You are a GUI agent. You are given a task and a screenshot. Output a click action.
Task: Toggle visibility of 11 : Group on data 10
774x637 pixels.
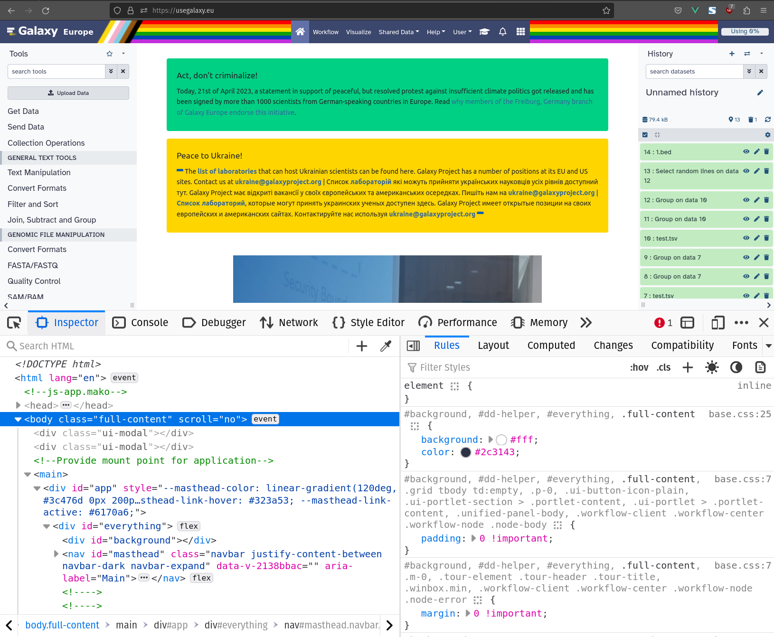(x=746, y=219)
